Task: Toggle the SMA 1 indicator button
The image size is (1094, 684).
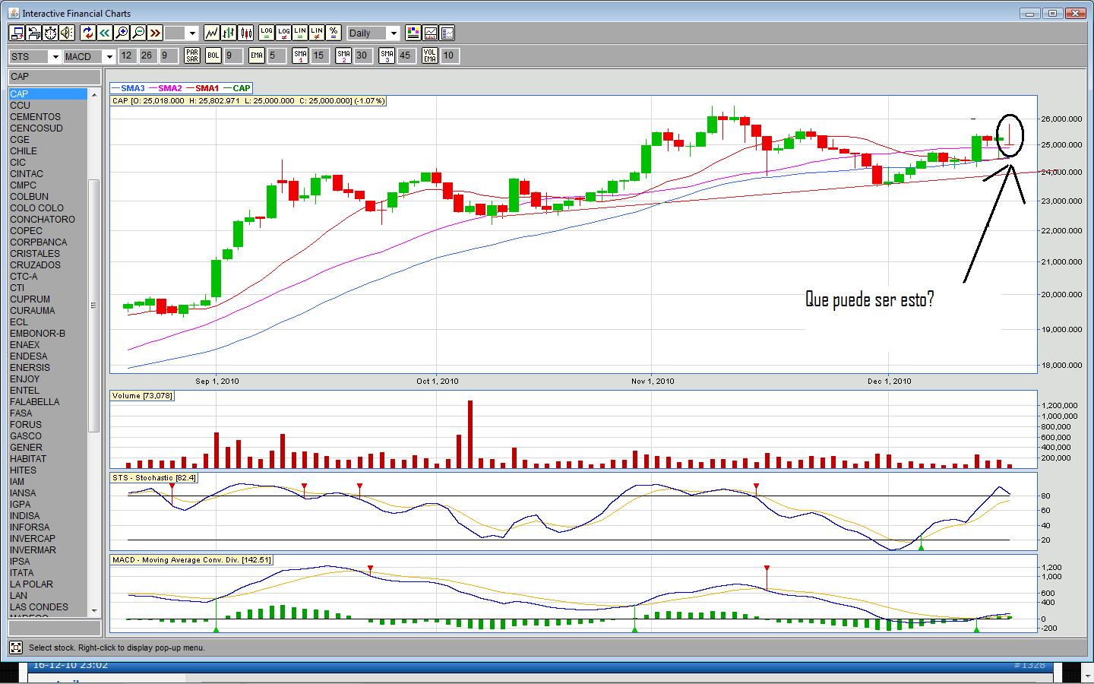Action: (300, 55)
